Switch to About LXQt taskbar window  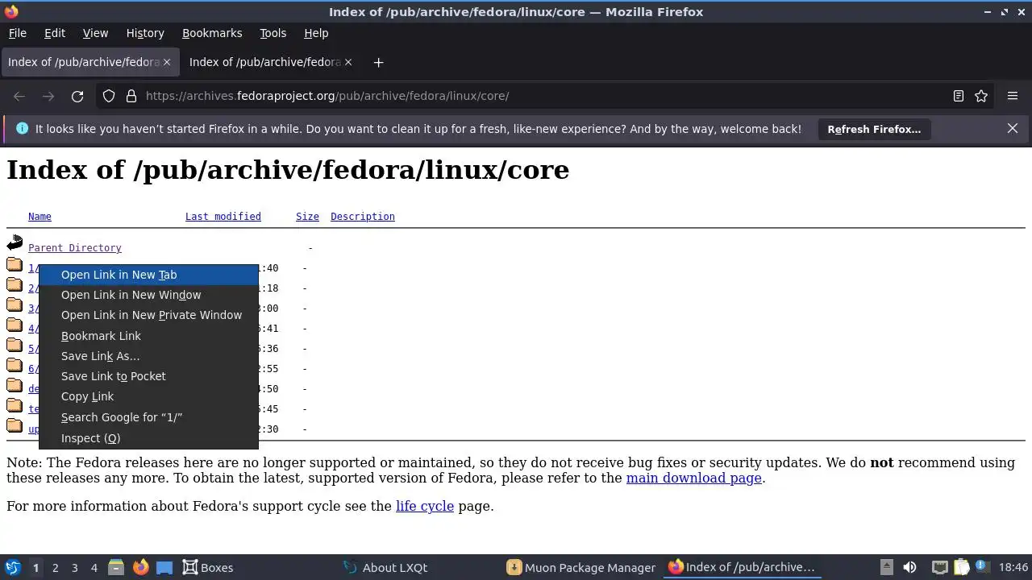coord(385,567)
